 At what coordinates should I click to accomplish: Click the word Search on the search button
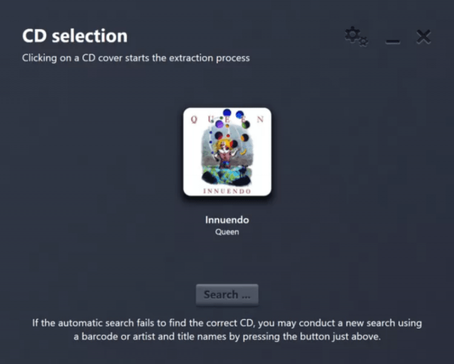(x=221, y=295)
